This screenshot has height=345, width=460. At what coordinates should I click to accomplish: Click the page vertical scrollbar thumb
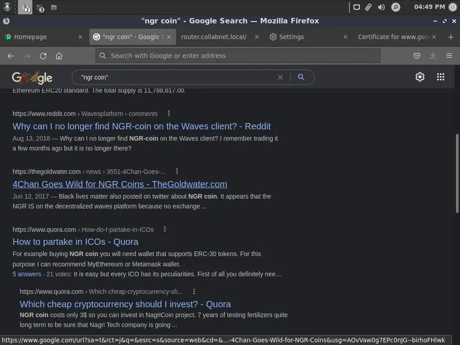coord(457,173)
